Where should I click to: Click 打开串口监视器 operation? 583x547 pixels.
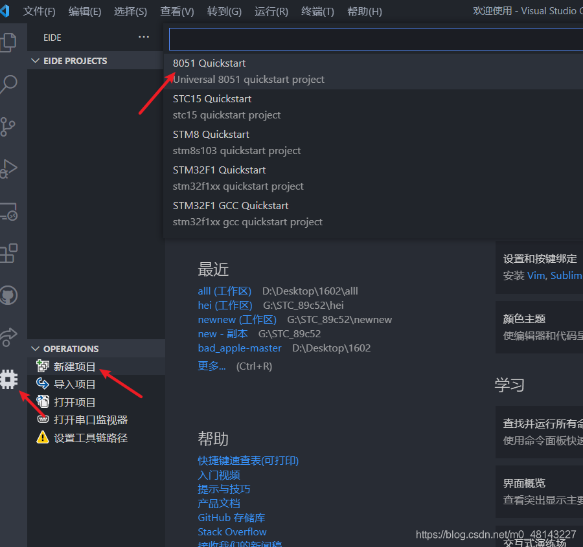point(91,419)
